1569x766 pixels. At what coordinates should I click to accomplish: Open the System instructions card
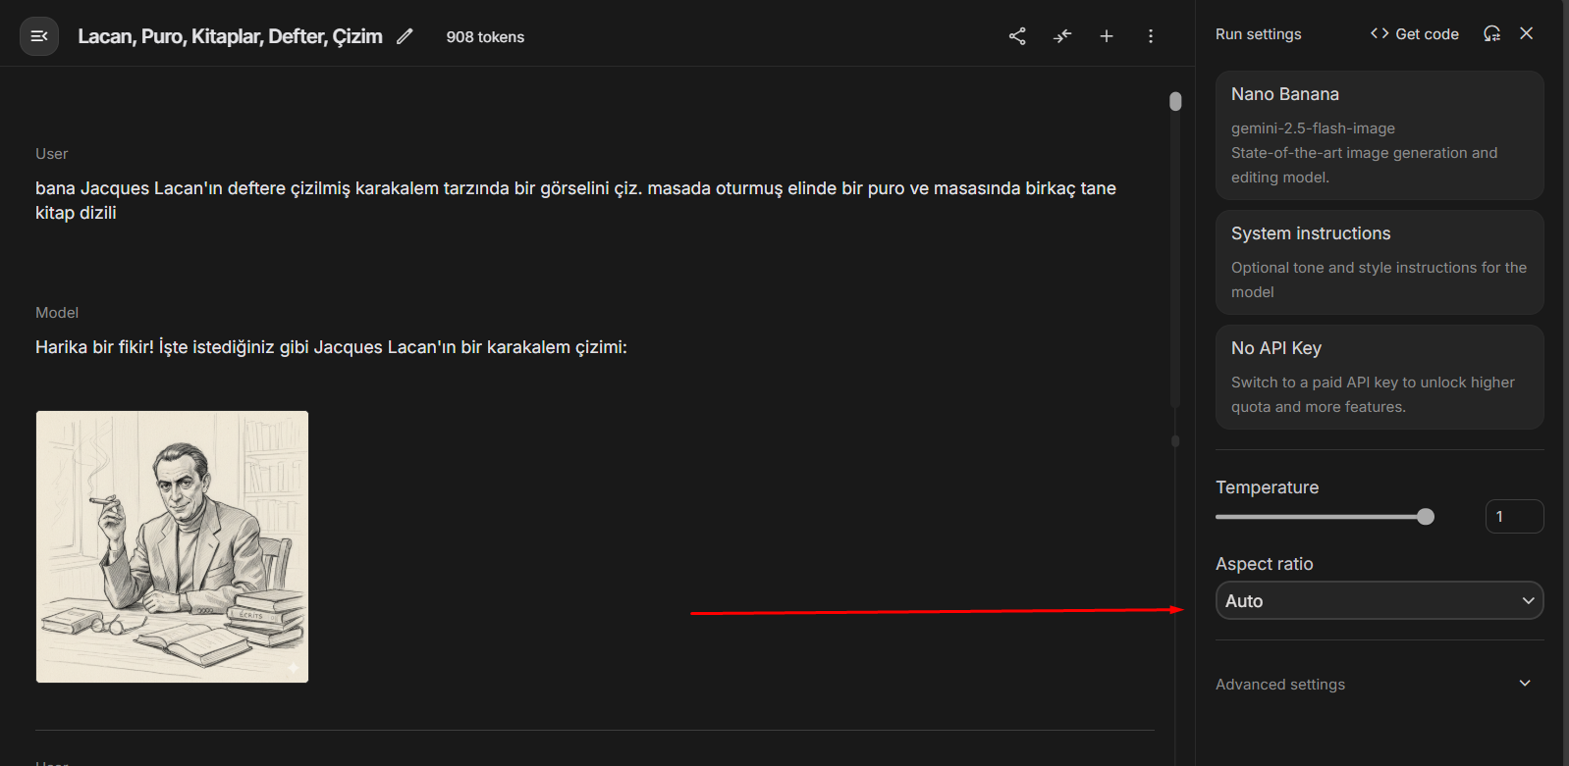[1380, 262]
